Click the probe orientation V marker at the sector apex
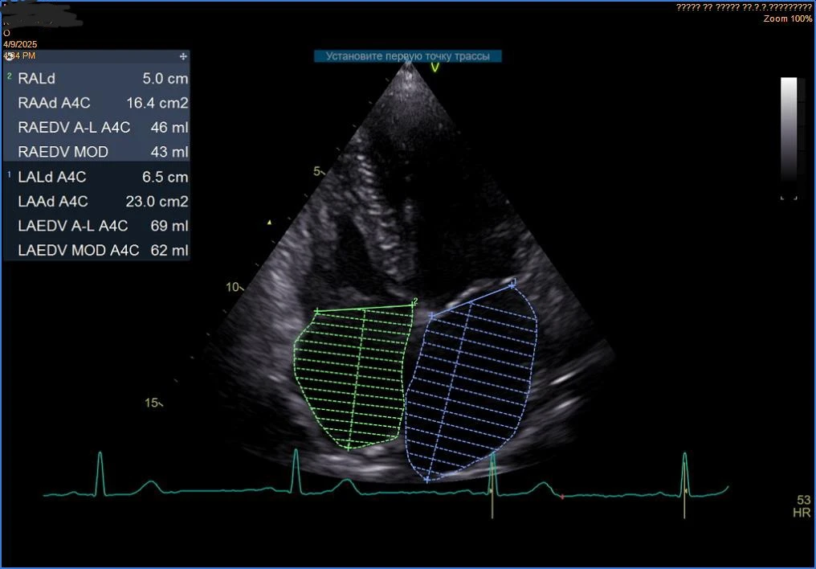The height and width of the screenshot is (569, 816). pos(435,68)
